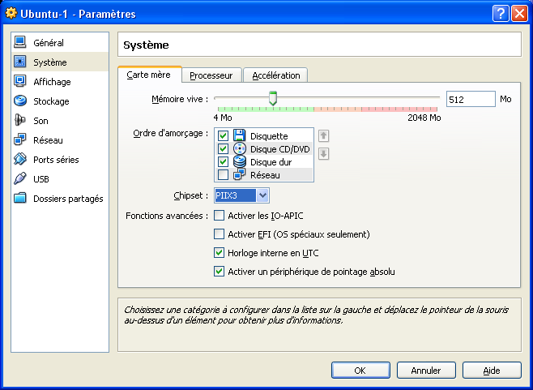
Task: Select the Ports séries category label
Action: click(56, 160)
